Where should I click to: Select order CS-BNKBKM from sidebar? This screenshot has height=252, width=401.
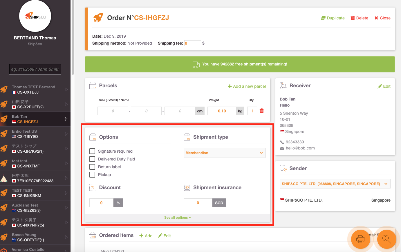click(35, 193)
